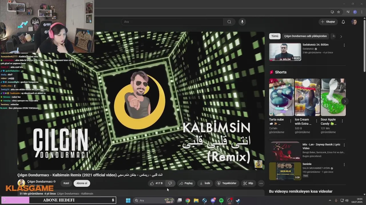Click the channel watermark in video corner

258,164
